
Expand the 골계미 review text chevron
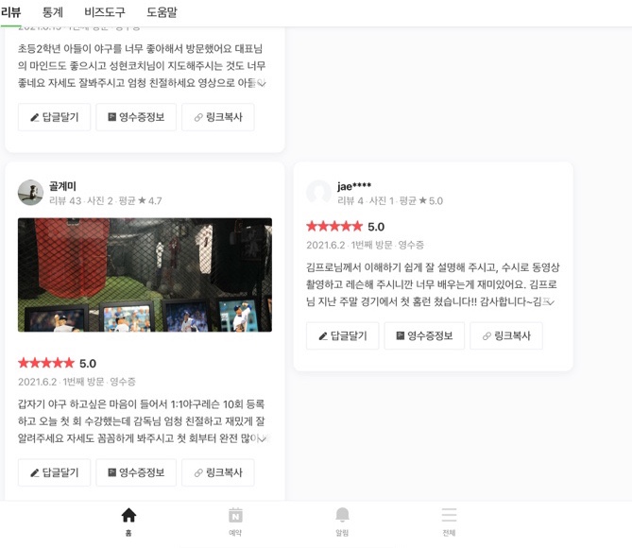coord(263,438)
